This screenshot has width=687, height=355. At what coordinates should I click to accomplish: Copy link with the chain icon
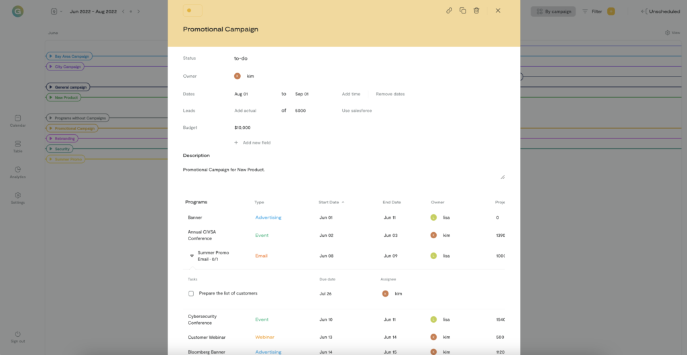(x=449, y=11)
